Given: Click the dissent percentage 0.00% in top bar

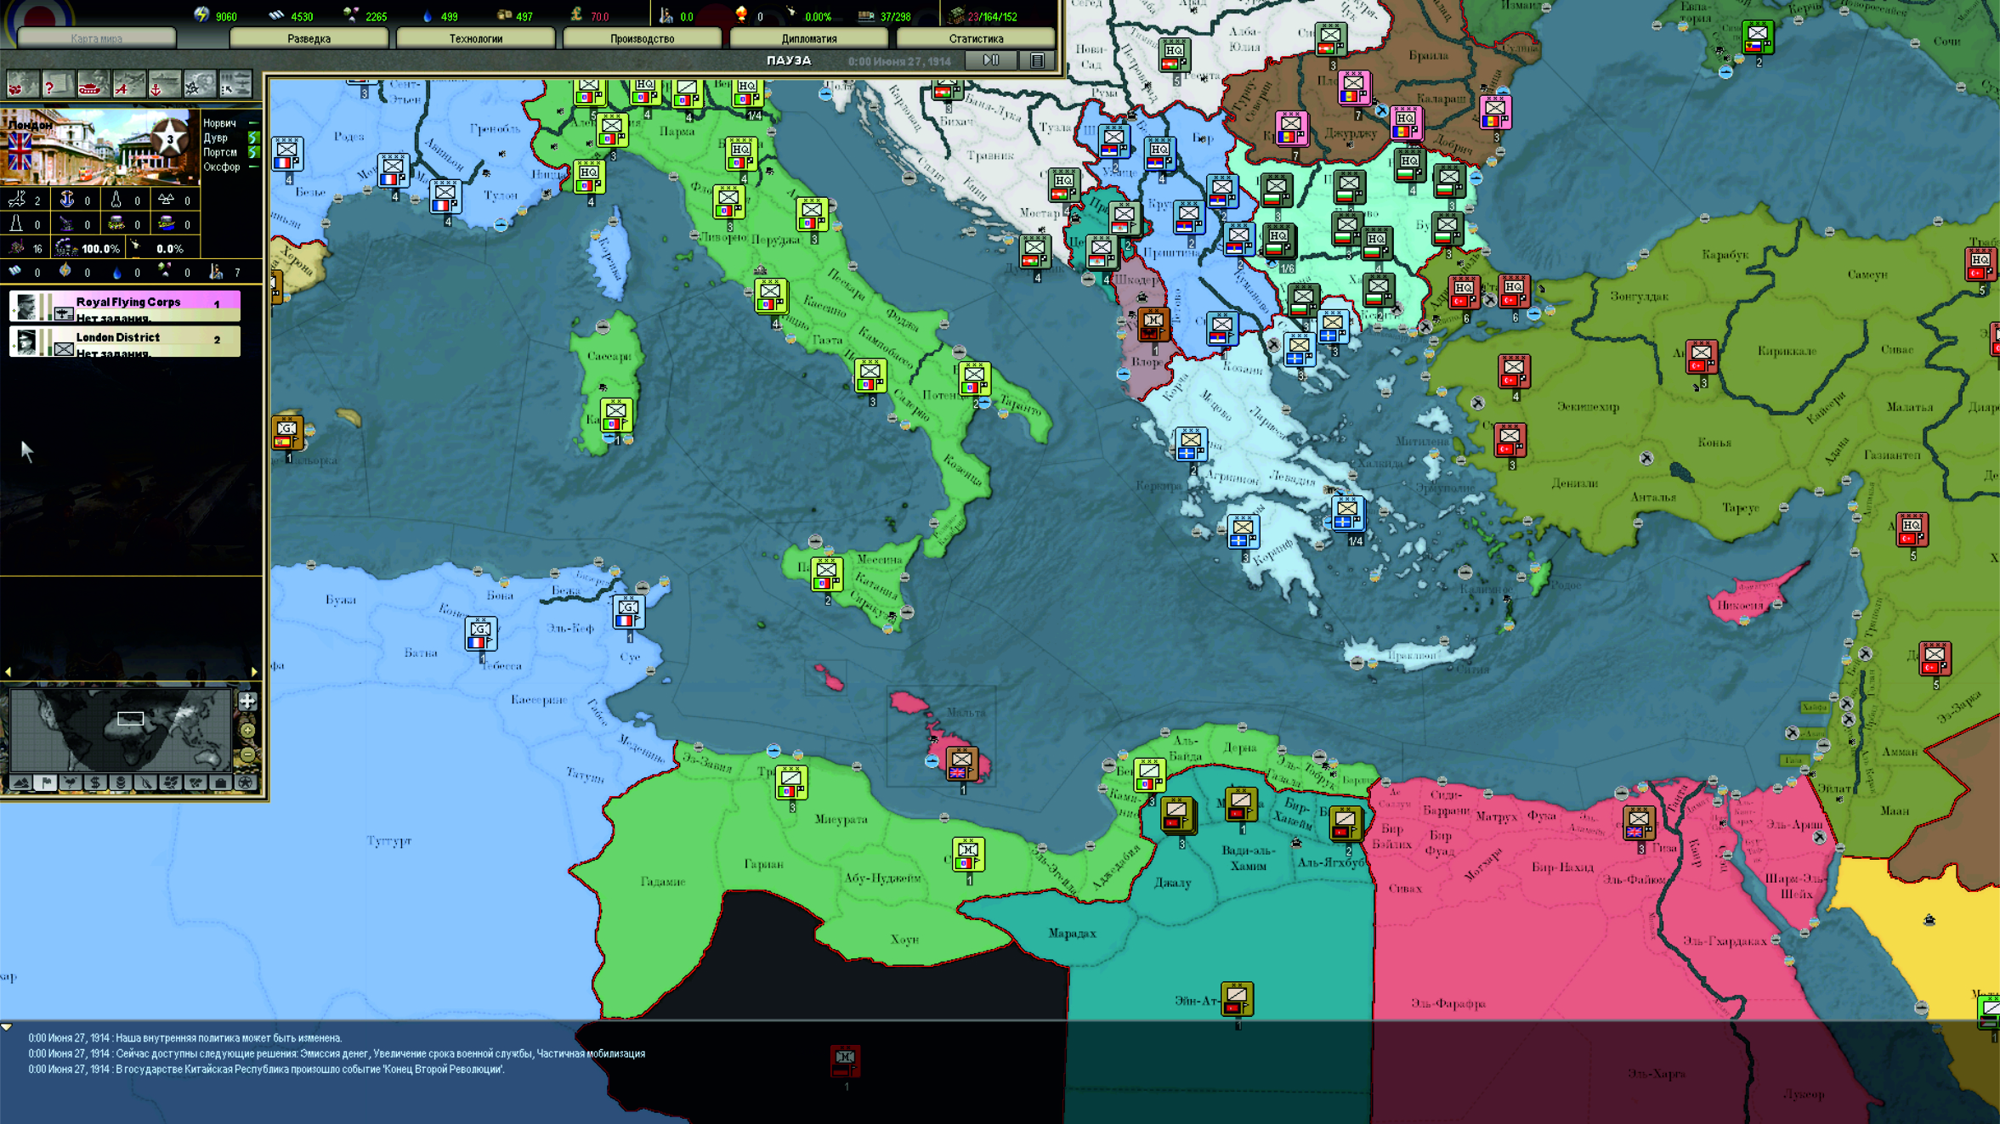Looking at the screenshot, I should 818,16.
